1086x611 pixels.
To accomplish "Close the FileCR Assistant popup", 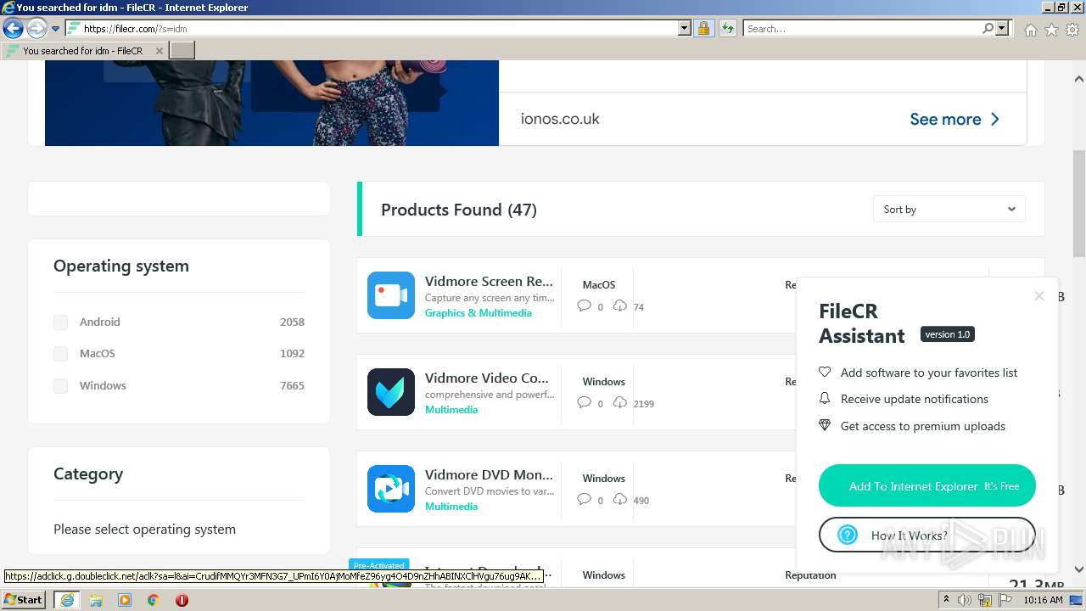I will coord(1039,296).
